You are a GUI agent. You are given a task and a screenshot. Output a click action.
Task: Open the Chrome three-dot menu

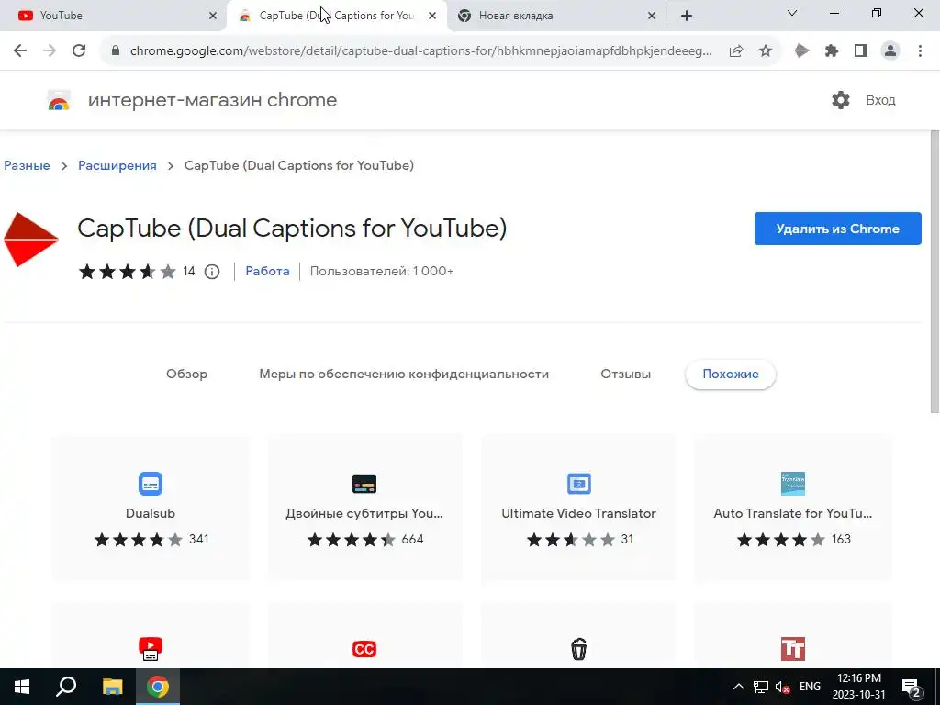[x=920, y=51]
